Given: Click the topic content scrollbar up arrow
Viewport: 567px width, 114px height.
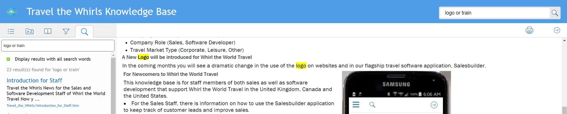Looking at the screenshot, I should [x=564, y=41].
